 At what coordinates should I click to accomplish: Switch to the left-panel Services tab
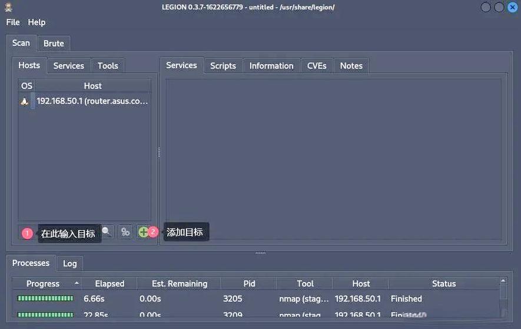68,66
